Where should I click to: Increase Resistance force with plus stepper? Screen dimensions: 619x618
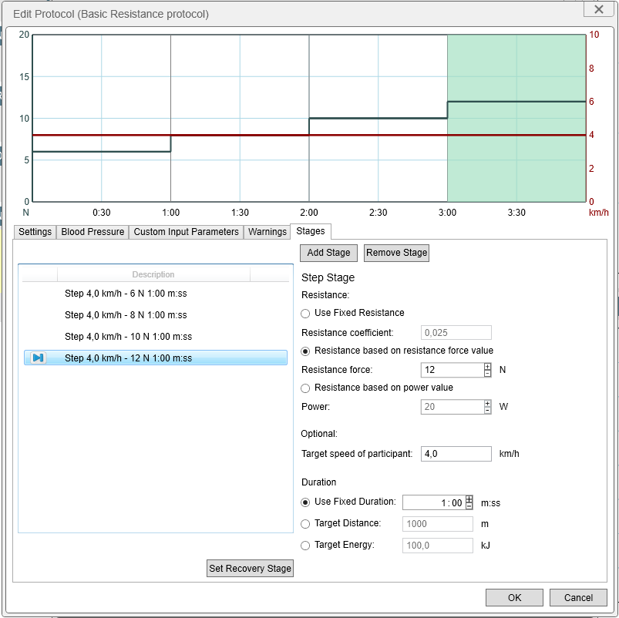487,366
